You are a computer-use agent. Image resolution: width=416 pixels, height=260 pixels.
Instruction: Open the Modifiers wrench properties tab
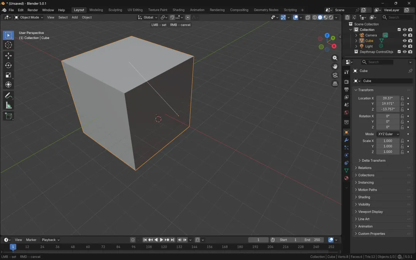coord(346,140)
